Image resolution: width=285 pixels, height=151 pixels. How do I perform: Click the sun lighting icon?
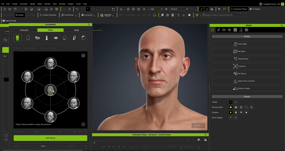166,9
